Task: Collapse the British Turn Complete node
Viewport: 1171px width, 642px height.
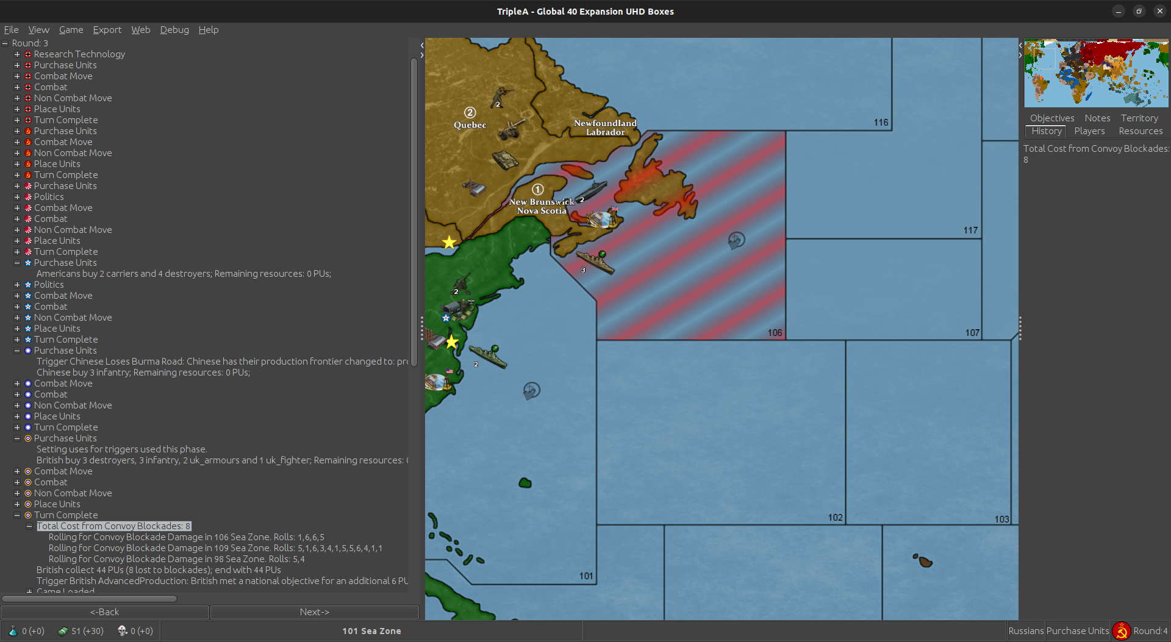Action: pos(17,515)
